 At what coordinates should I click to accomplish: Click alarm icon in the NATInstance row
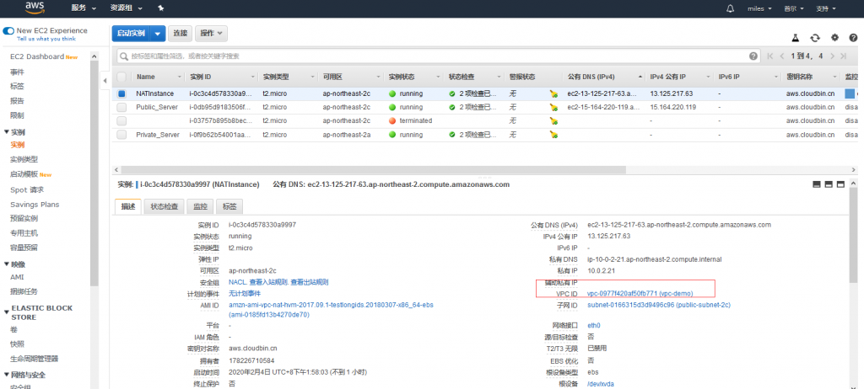[x=553, y=93]
